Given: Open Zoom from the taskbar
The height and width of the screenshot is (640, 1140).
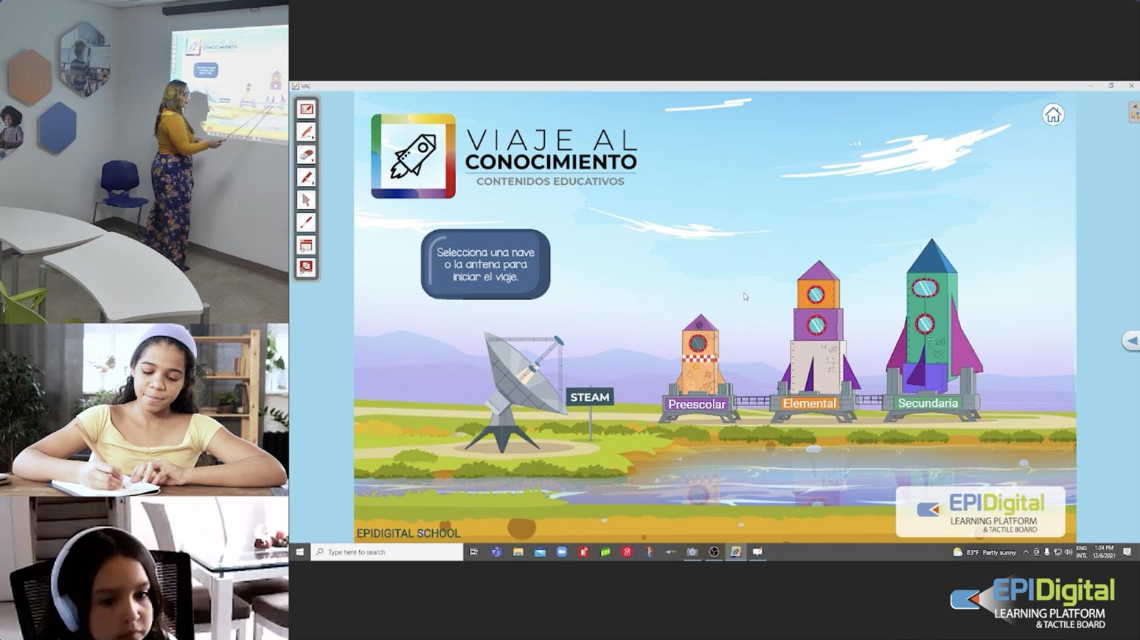Looking at the screenshot, I should (562, 552).
